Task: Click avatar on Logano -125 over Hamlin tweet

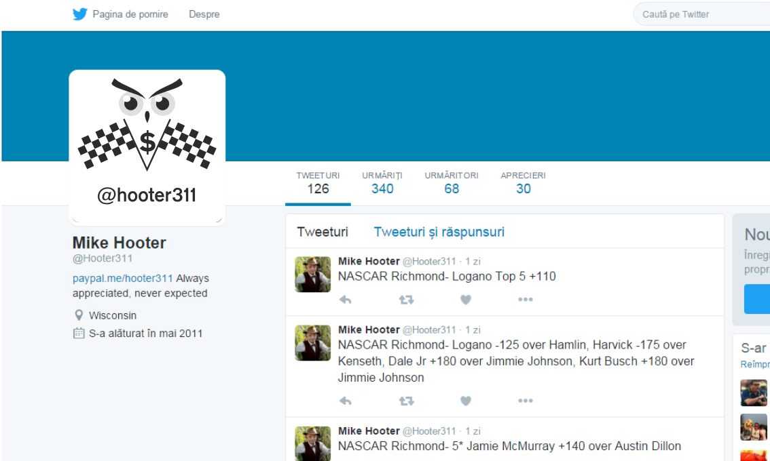Action: (x=313, y=343)
